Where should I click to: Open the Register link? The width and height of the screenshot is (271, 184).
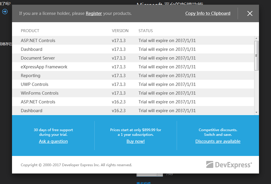coord(94,13)
